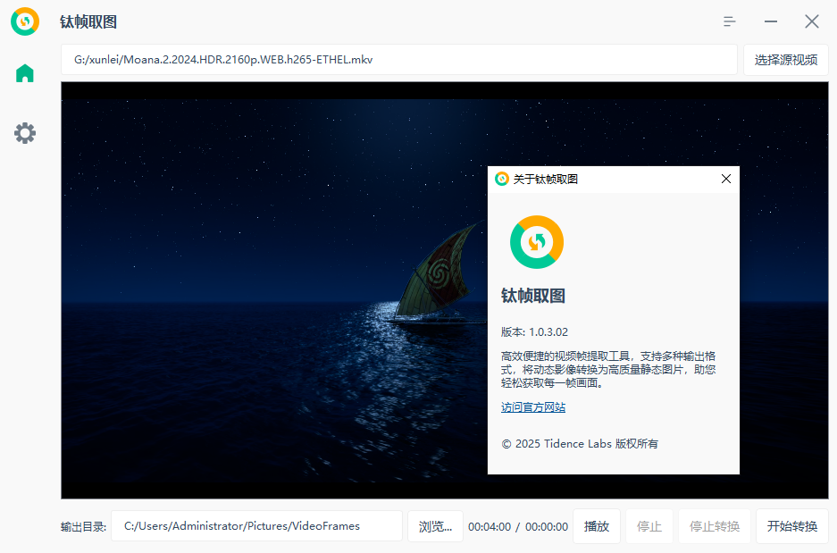This screenshot has height=553, width=837.
Task: Click the 版本: 1.0.3.02 text
Action: pyautogui.click(x=534, y=332)
